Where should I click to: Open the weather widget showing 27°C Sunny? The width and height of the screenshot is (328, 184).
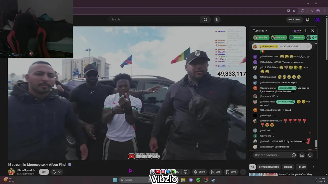point(9,180)
